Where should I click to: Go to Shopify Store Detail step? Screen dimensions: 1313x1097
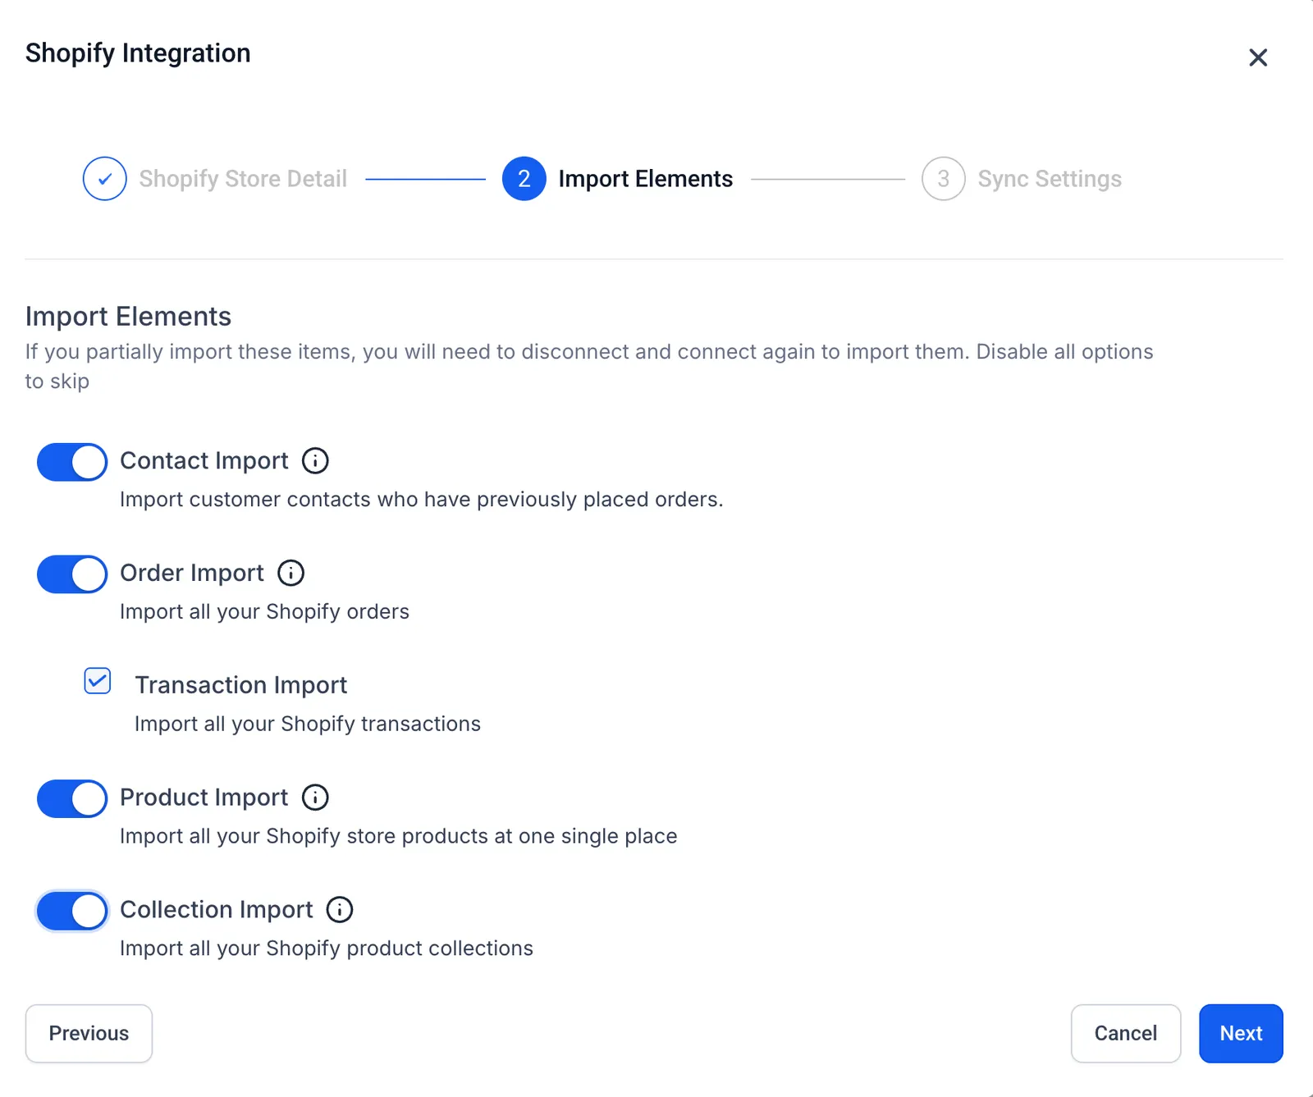[243, 179]
